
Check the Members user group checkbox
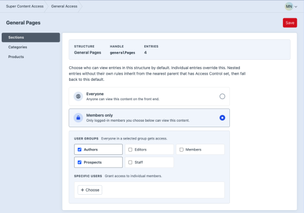[x=181, y=149]
